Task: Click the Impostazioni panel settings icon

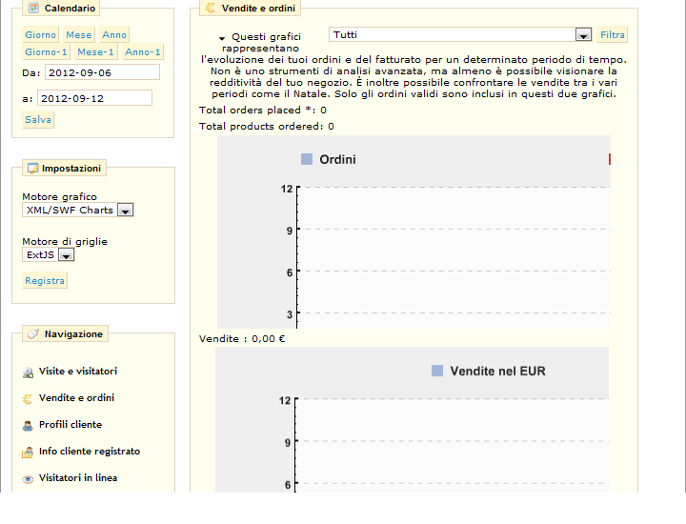Action: tap(32, 169)
